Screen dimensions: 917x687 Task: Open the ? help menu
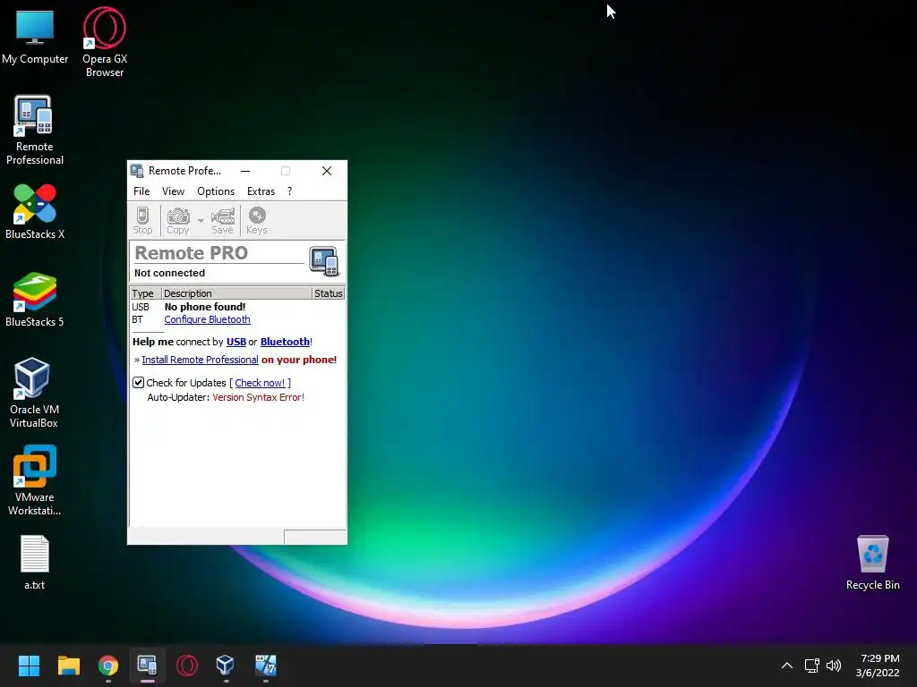coord(289,191)
